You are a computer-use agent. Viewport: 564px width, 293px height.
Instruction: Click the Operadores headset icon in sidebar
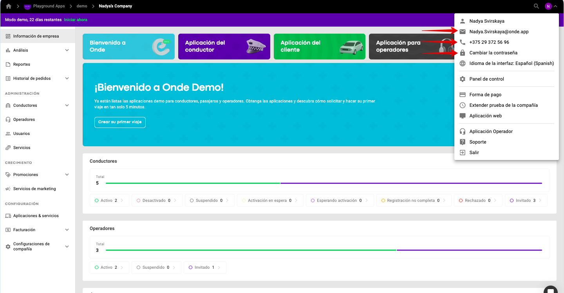[8, 120]
